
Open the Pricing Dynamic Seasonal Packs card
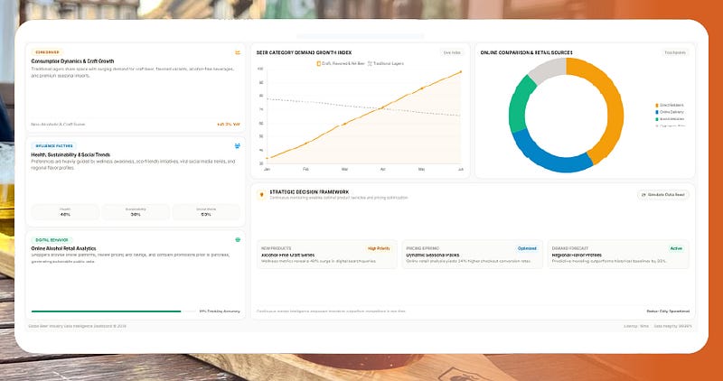tap(472, 255)
